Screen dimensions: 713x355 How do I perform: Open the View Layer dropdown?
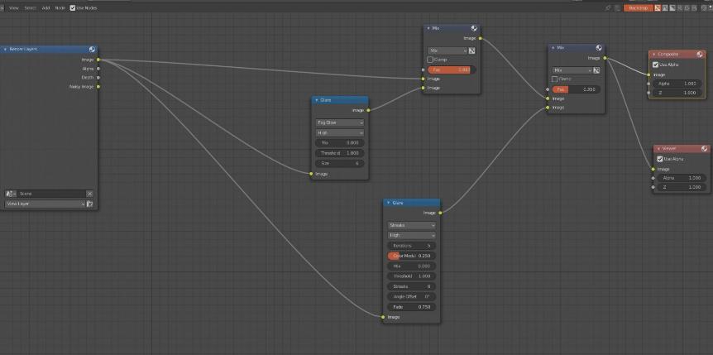(x=45, y=204)
